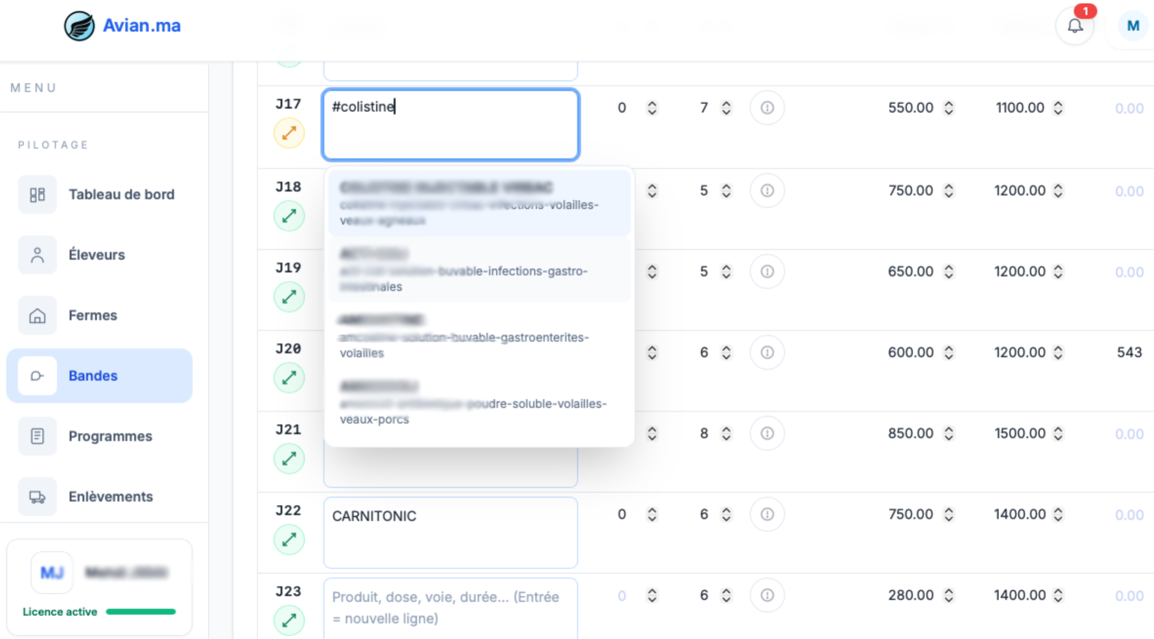Click the notification bell icon
This screenshot has width=1154, height=639.
point(1075,26)
